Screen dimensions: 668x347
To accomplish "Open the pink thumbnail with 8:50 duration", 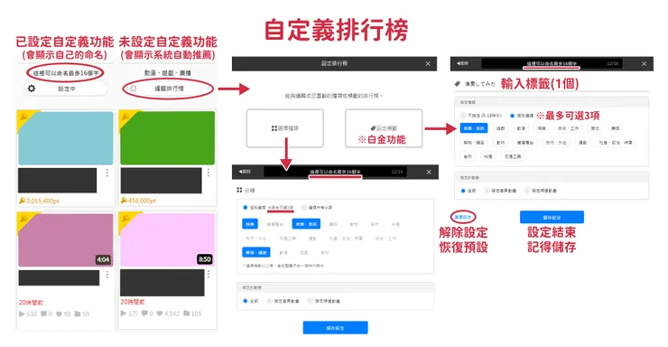I will click(167, 240).
